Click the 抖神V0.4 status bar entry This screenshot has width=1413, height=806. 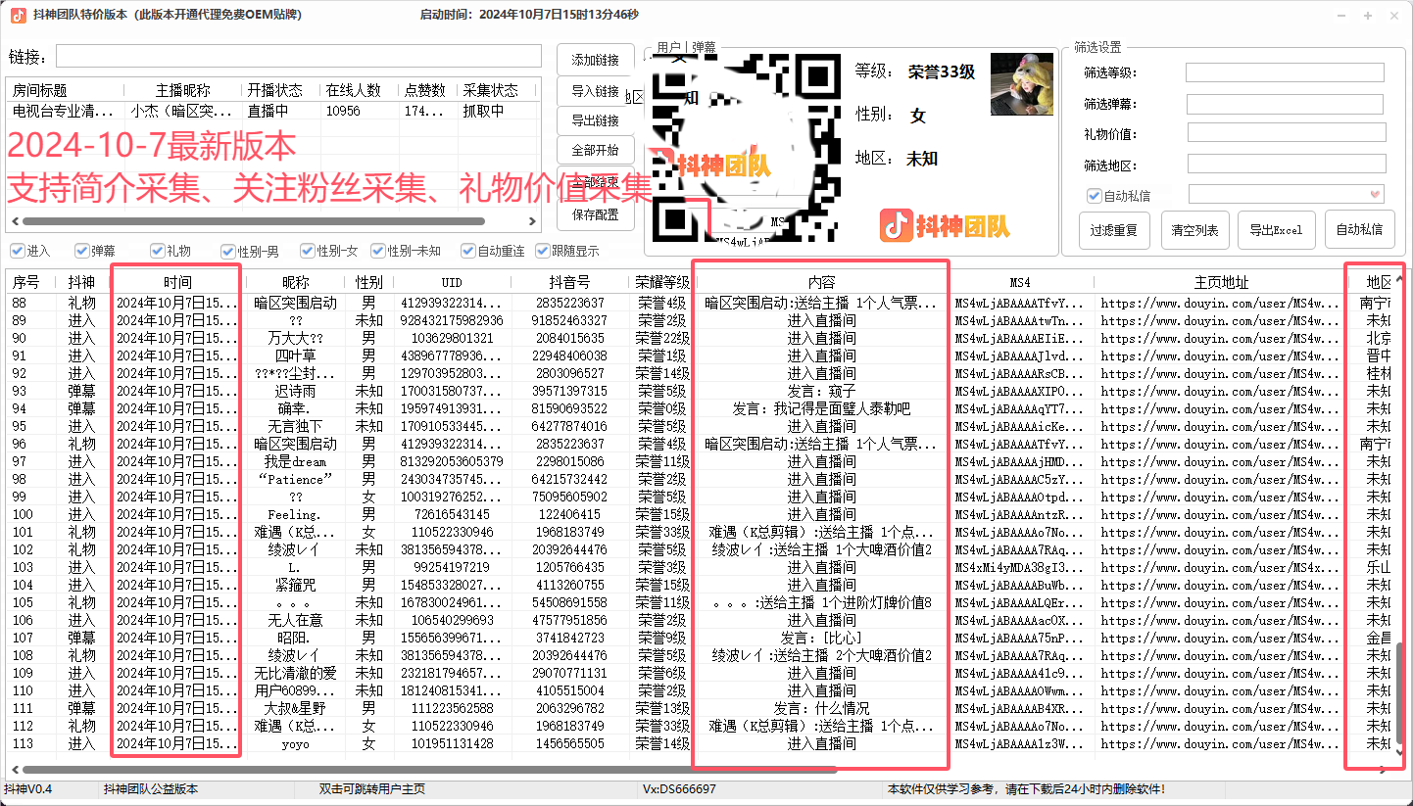pyautogui.click(x=28, y=789)
